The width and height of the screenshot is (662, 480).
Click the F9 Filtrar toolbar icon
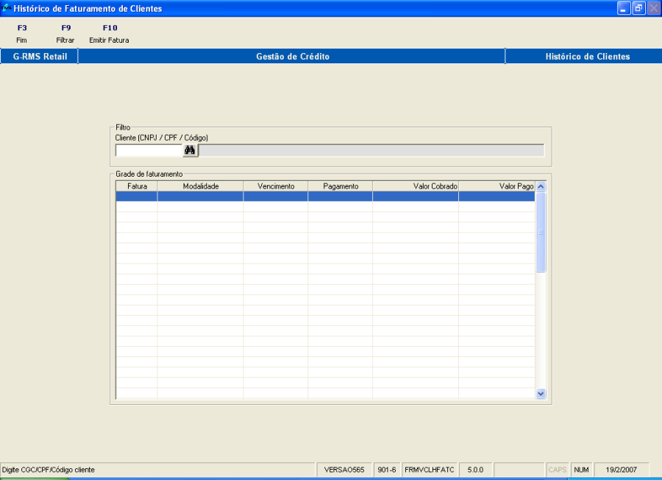click(65, 33)
